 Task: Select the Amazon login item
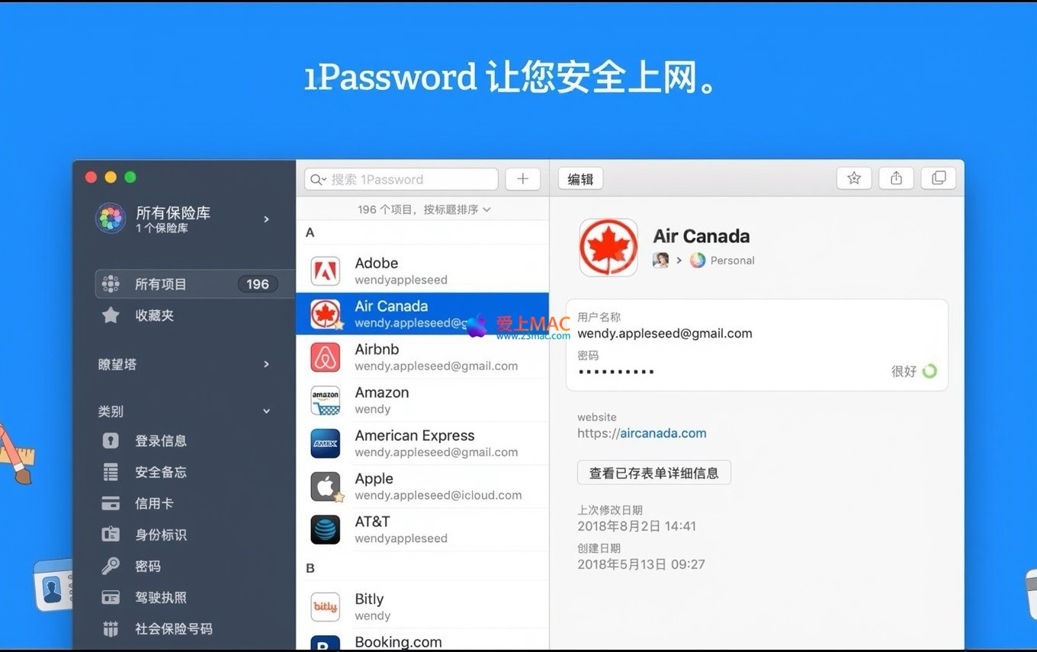pyautogui.click(x=422, y=400)
